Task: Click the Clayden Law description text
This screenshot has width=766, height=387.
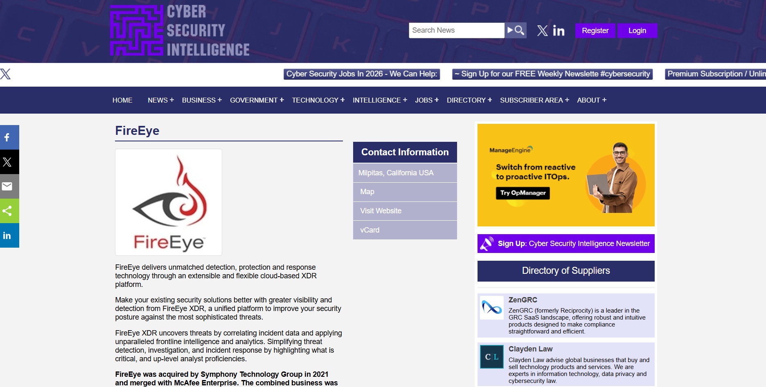Action: tap(579, 370)
